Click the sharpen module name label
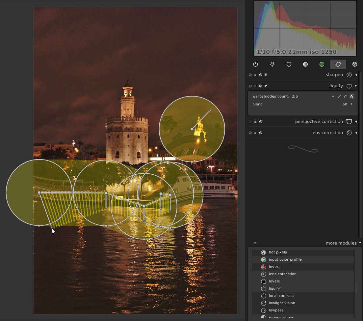This screenshot has height=321, width=363. (334, 74)
